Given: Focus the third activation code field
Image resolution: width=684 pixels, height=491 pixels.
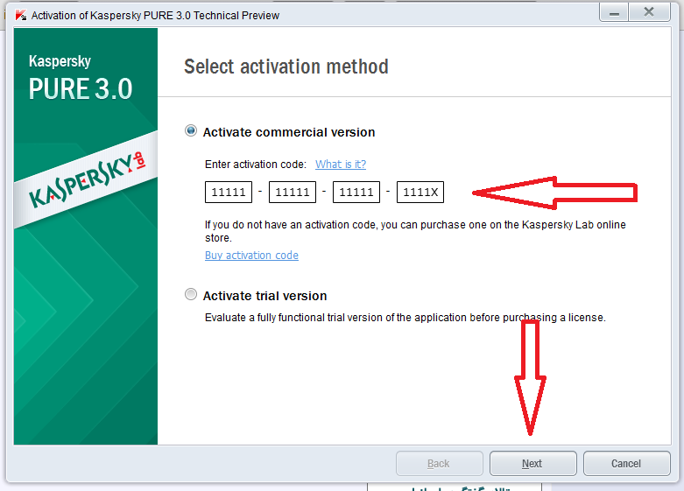Looking at the screenshot, I should pyautogui.click(x=356, y=193).
